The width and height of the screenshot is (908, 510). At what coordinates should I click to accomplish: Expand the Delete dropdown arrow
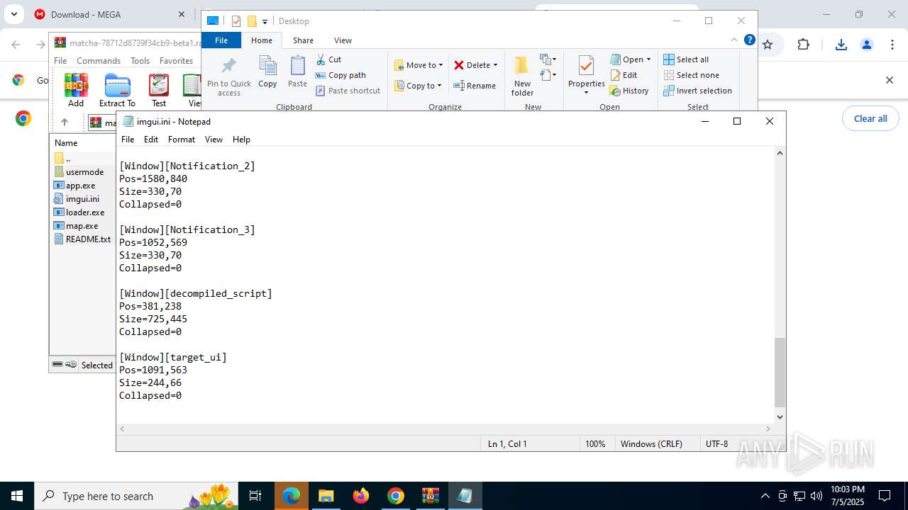(x=495, y=65)
